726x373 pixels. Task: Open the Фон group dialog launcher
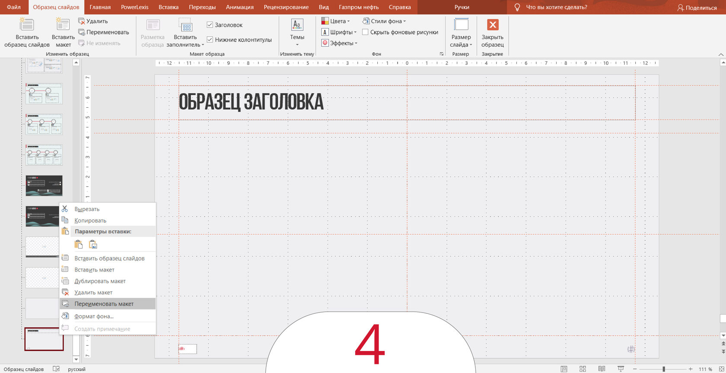[x=441, y=54]
